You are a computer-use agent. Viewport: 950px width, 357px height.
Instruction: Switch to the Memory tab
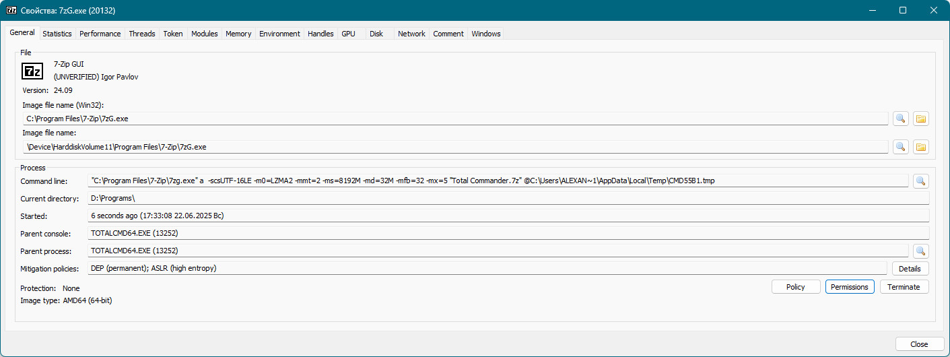click(x=238, y=34)
